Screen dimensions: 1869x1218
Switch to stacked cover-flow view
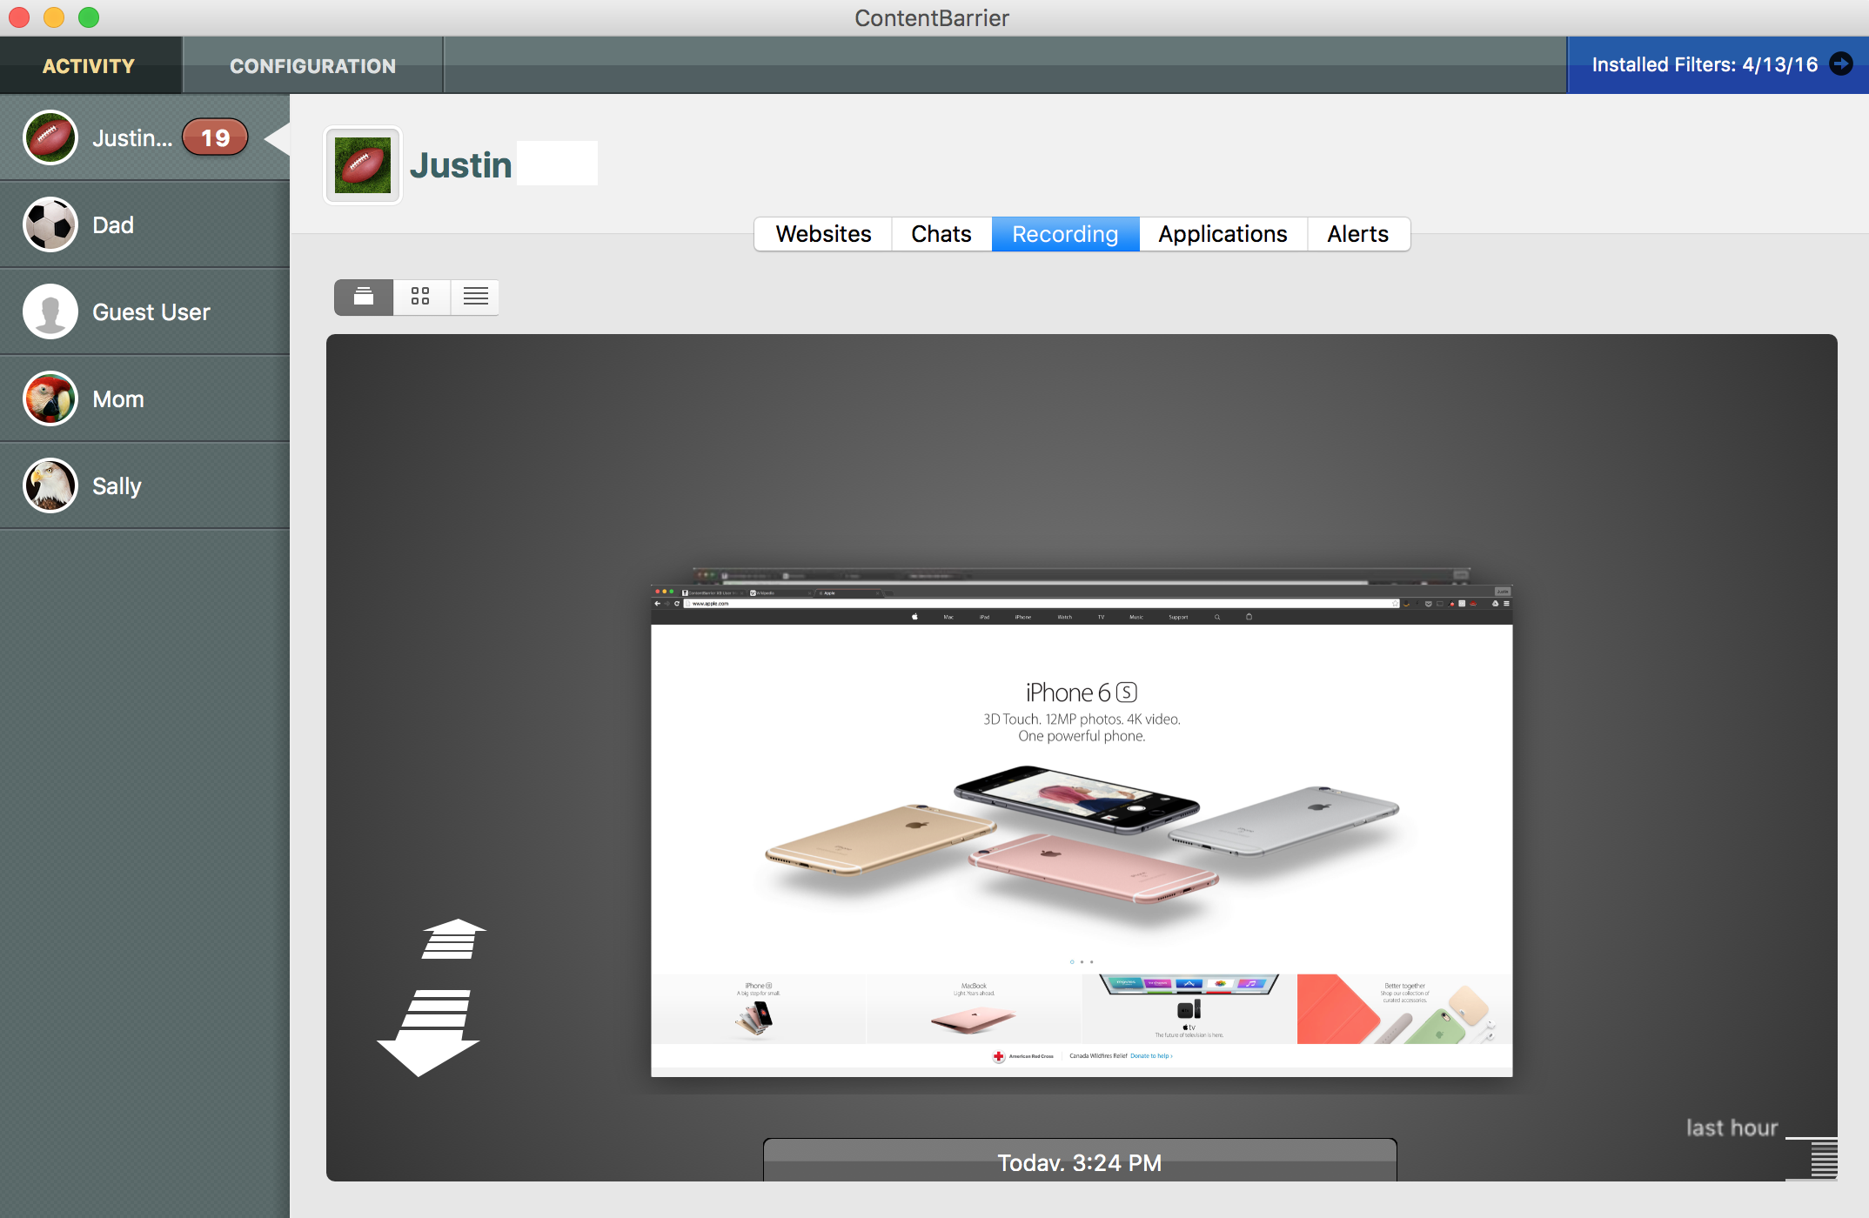364,297
